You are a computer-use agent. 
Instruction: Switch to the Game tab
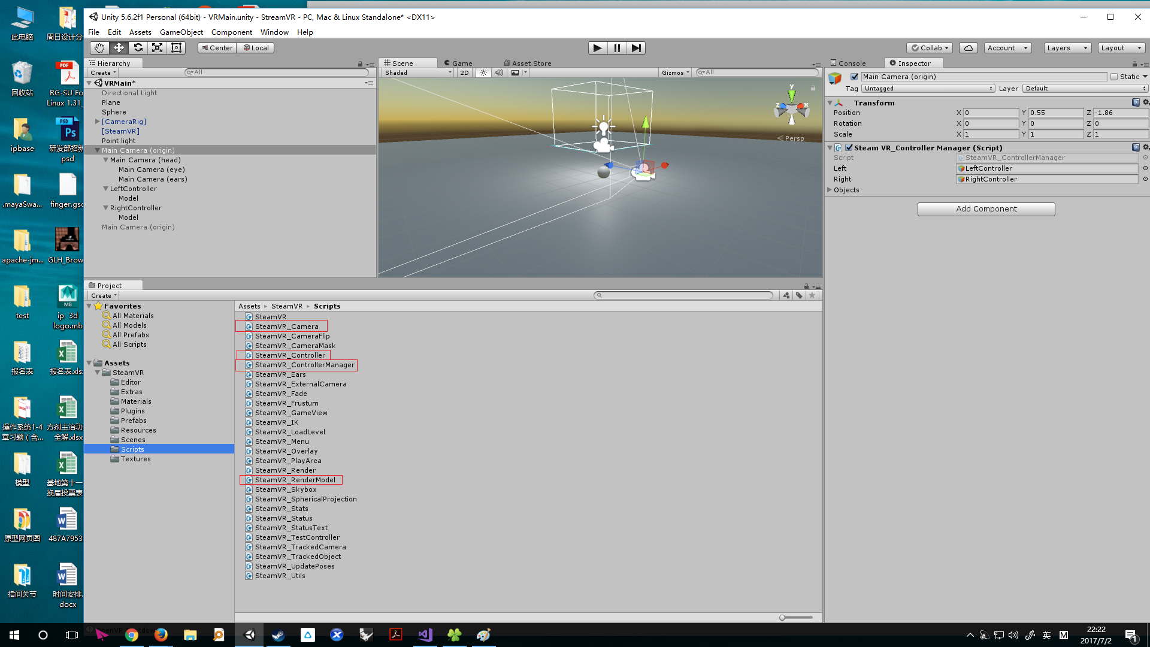click(458, 64)
